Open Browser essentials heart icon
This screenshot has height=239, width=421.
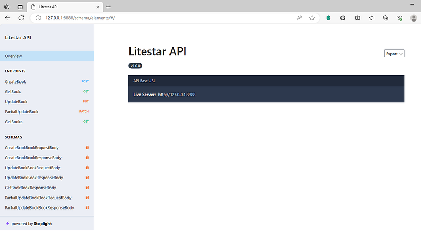click(x=399, y=18)
